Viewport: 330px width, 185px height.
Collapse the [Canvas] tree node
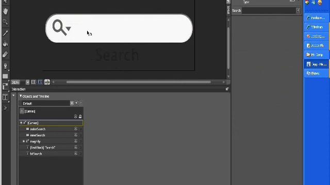(21, 123)
